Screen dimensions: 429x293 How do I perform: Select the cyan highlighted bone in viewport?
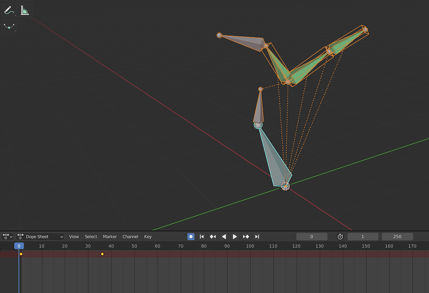click(x=276, y=164)
